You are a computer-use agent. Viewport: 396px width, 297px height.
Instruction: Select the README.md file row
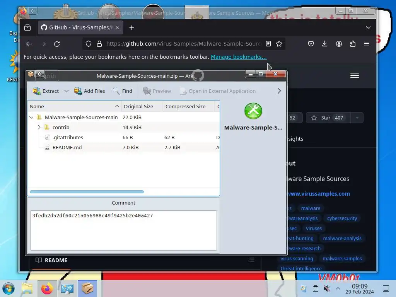[x=123, y=147]
